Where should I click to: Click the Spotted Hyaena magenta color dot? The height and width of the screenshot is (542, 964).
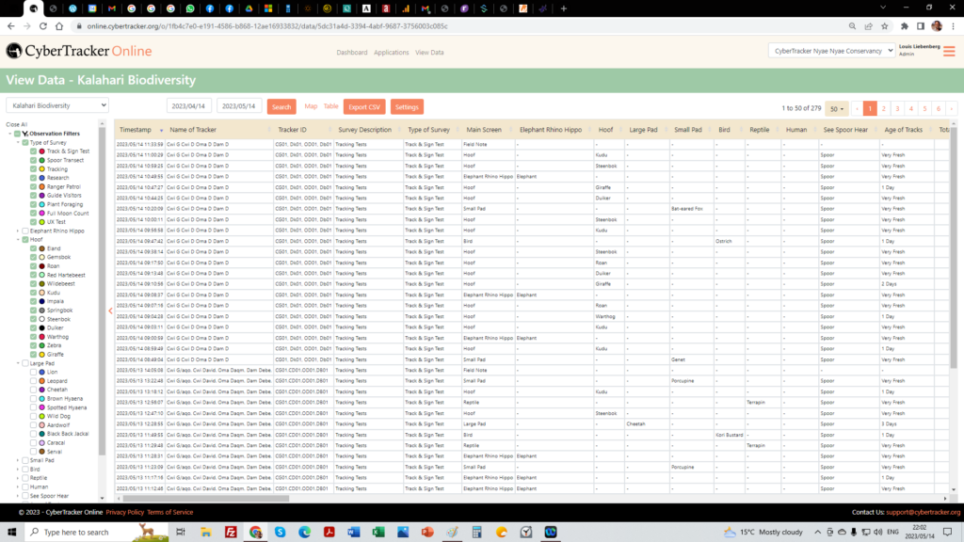[x=41, y=408]
